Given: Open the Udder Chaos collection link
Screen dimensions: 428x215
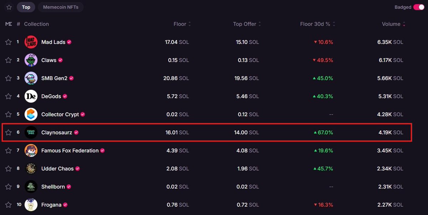Looking at the screenshot, I should (57, 169).
